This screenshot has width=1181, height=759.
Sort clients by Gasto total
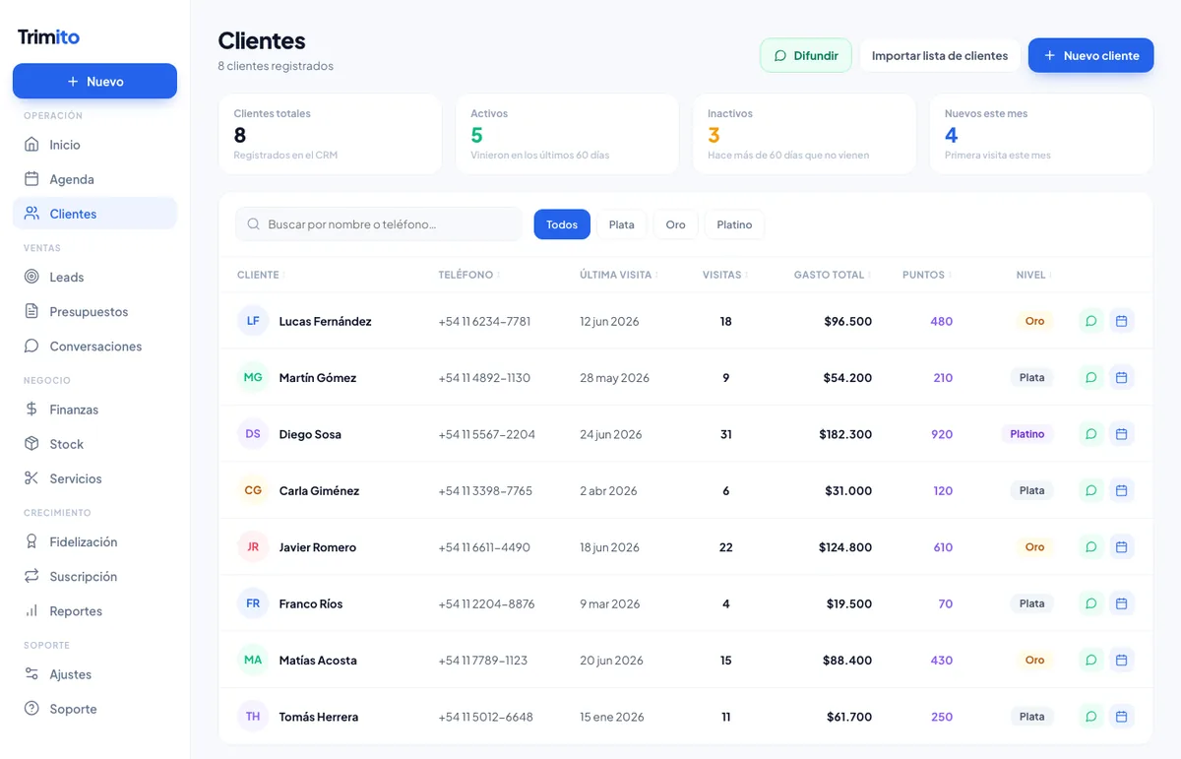pos(833,275)
